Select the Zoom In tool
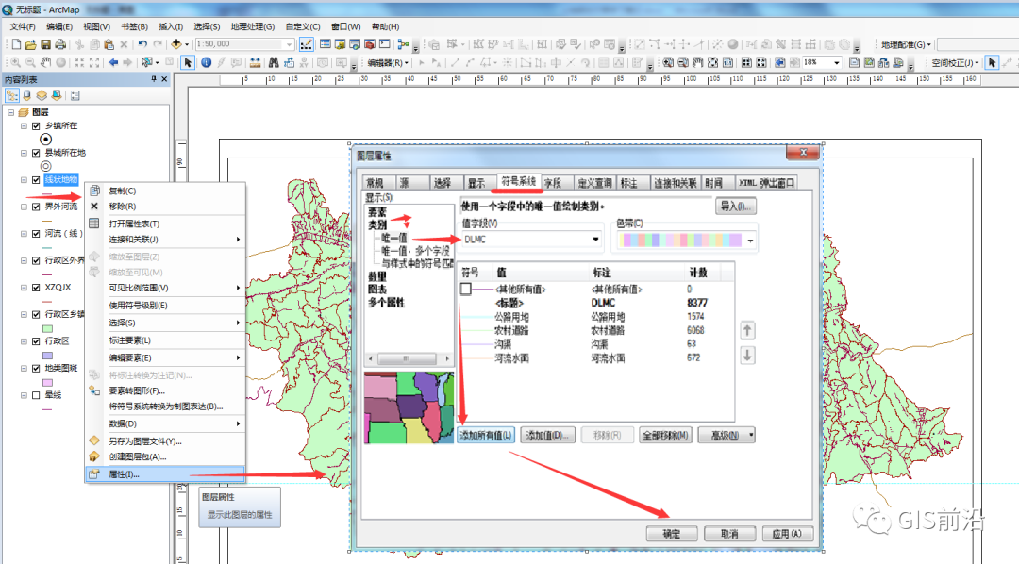 click(15, 62)
